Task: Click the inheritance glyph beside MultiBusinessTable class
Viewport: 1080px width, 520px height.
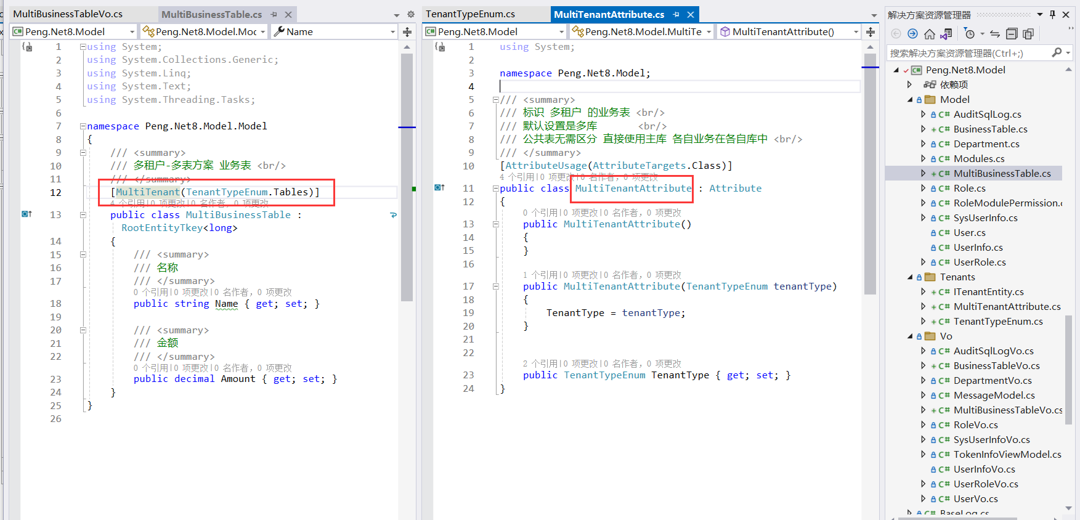Action: coord(26,214)
